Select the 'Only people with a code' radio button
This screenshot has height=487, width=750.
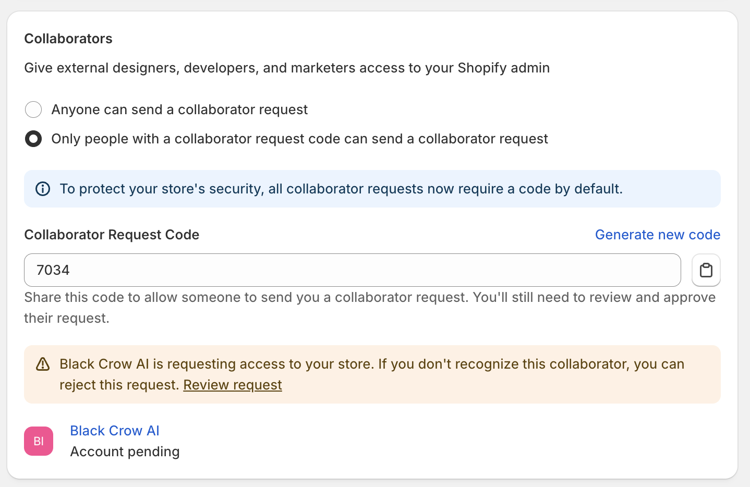[33, 139]
